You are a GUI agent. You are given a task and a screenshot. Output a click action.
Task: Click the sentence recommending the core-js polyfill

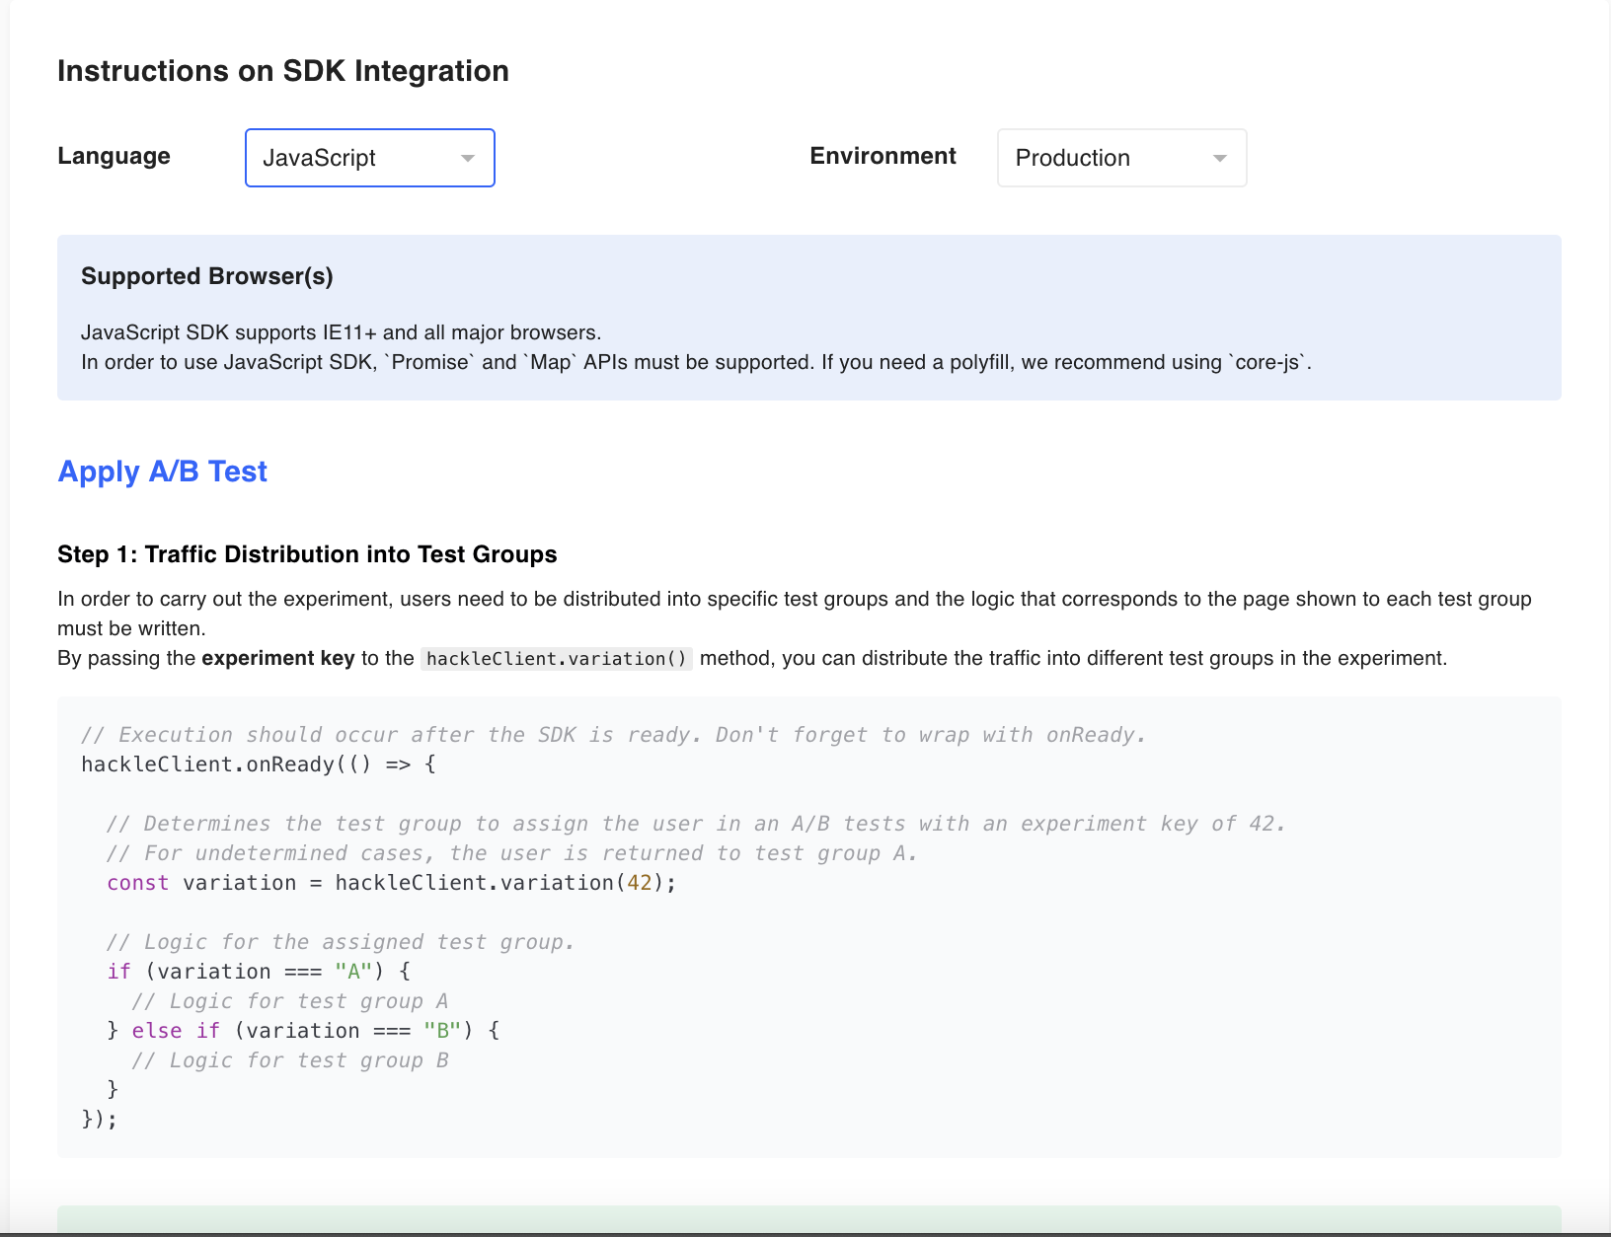1066,362
